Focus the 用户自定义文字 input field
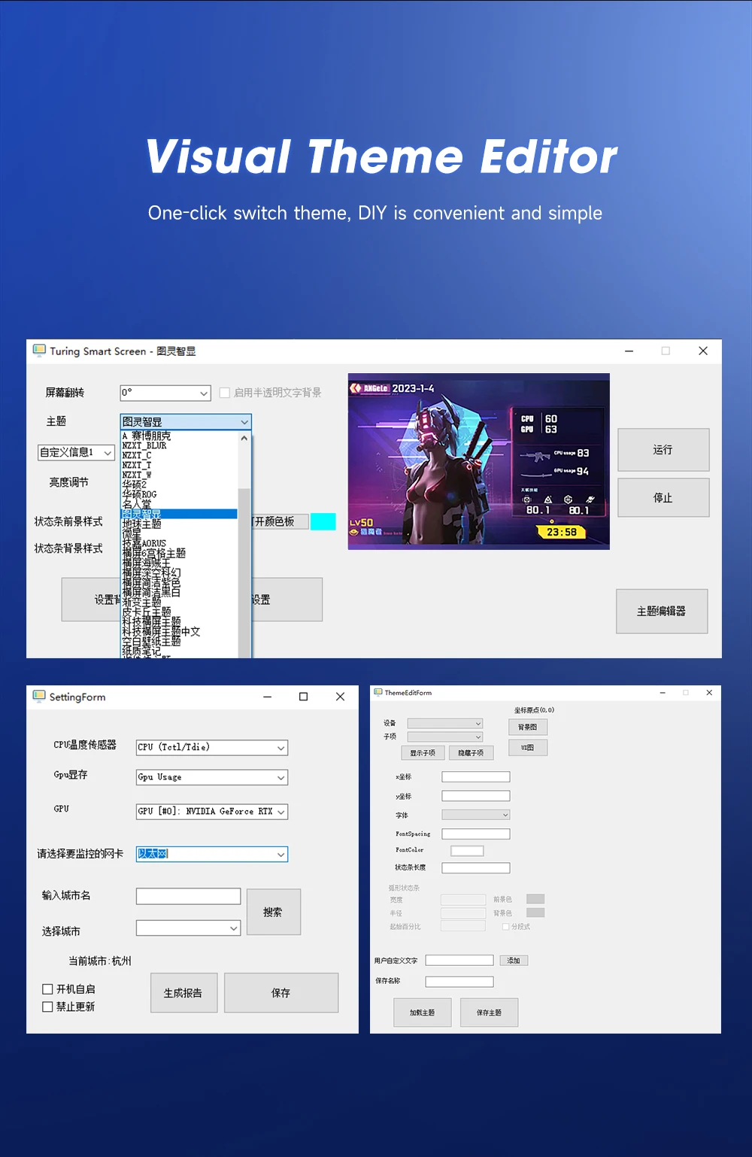This screenshot has height=1157, width=752. 459,961
